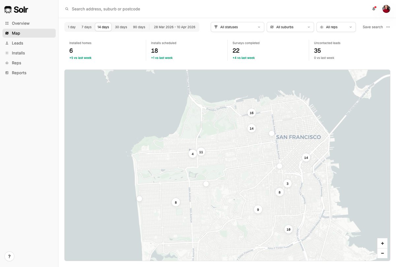Select the map cluster marker 4
Image resolution: width=396 pixels, height=267 pixels.
pos(193,154)
